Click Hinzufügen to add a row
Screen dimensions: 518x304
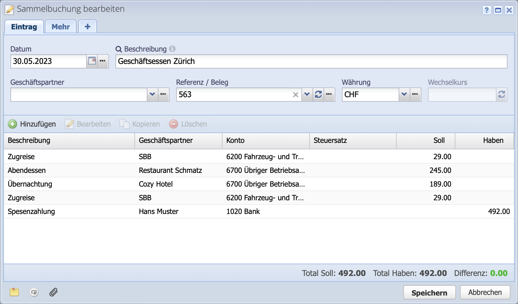32,124
